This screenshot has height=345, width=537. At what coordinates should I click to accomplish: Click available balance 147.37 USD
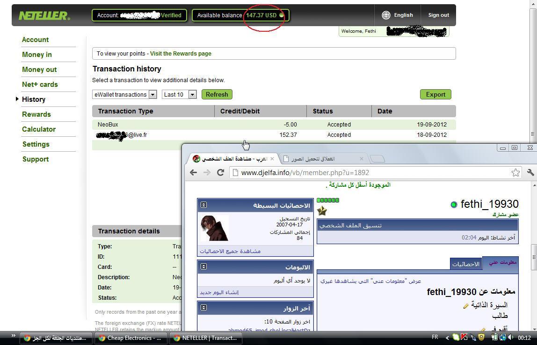tap(261, 15)
